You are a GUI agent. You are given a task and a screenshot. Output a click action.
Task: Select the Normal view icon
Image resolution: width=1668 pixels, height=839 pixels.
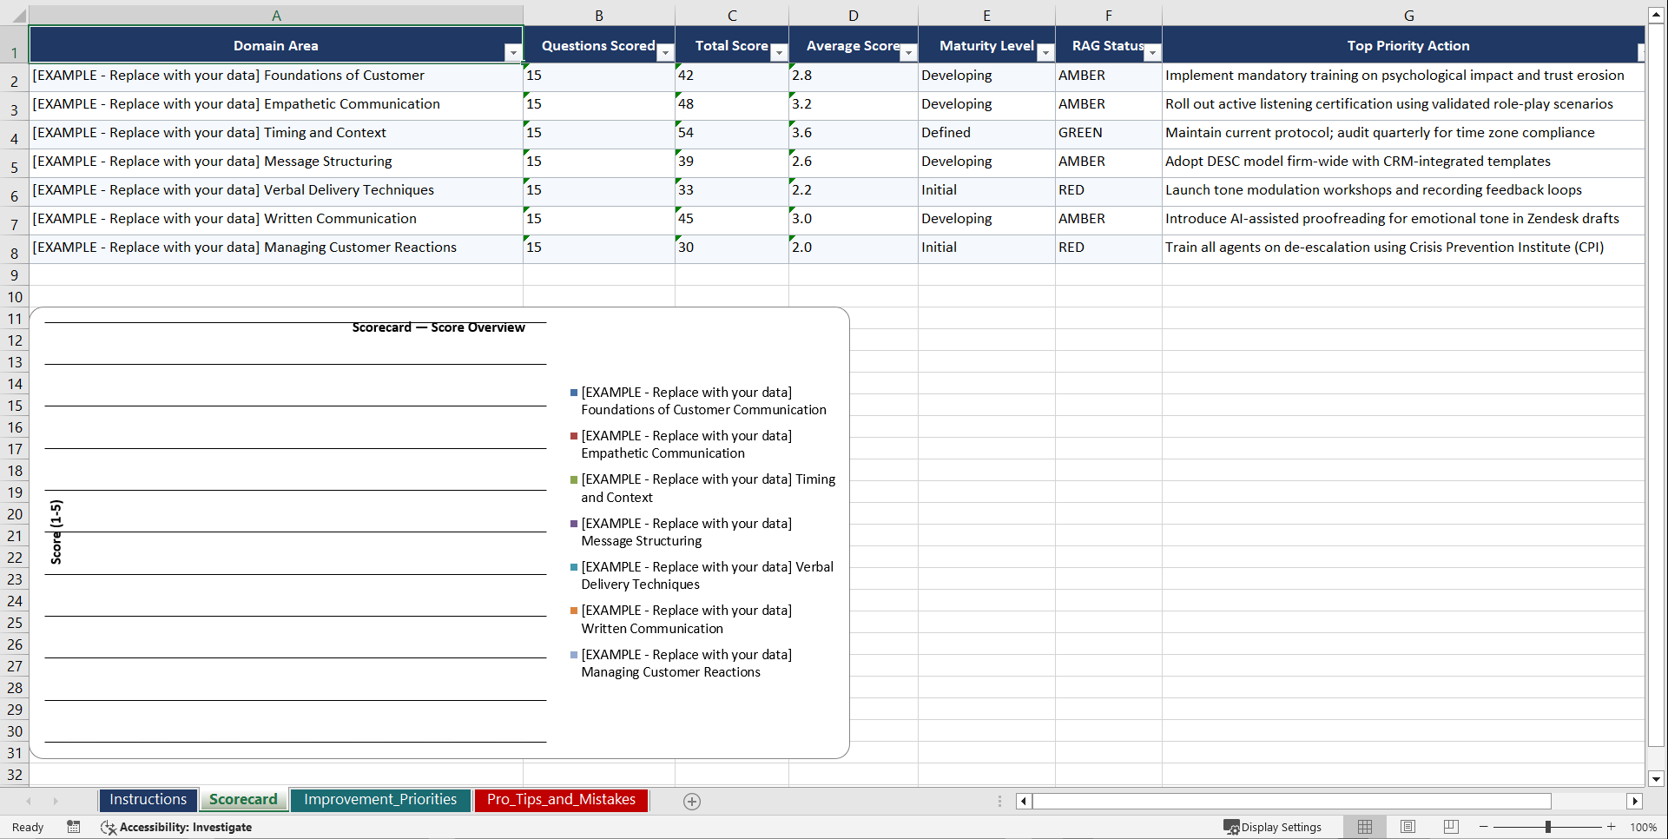[x=1364, y=827]
